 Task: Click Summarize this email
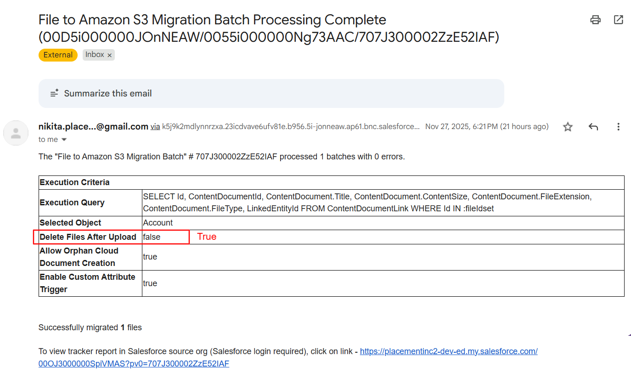coord(271,93)
